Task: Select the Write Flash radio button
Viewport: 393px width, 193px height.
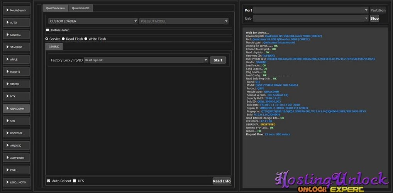Action: [86, 39]
